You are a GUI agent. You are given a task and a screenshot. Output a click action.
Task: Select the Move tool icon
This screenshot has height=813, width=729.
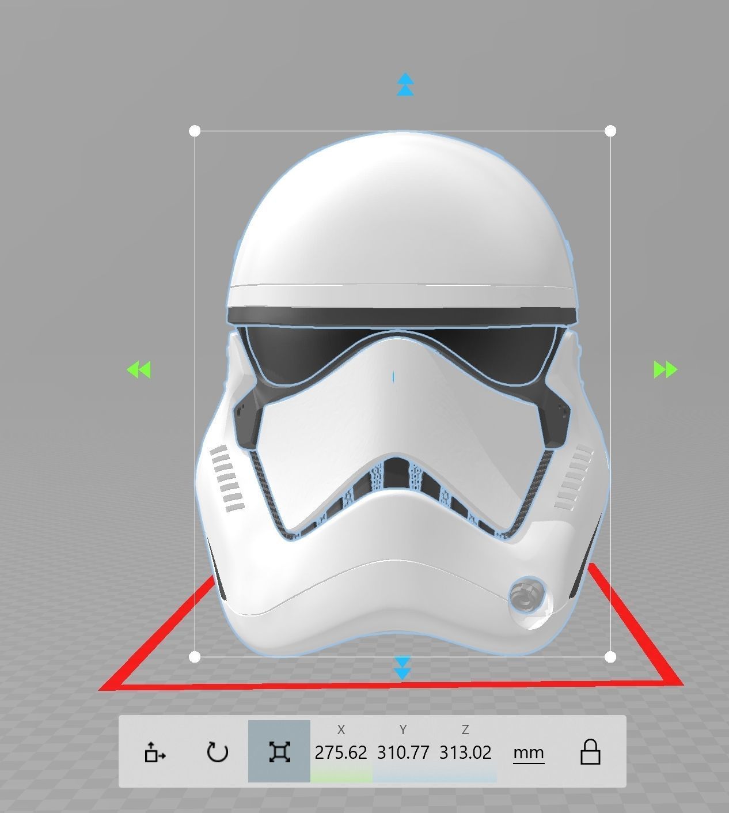pos(155,753)
